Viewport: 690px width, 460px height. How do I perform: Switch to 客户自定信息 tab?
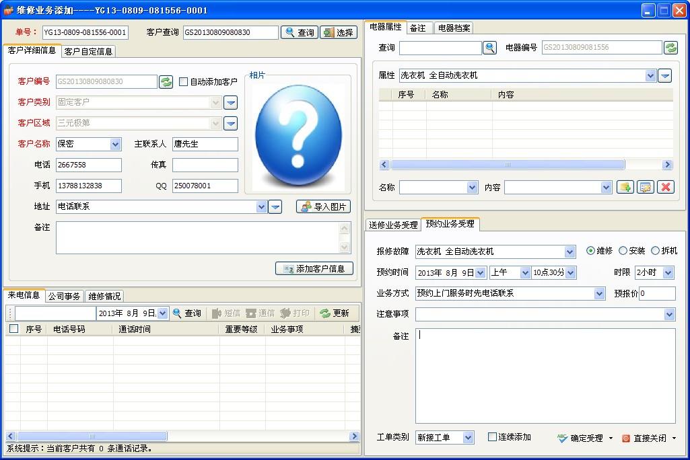(88, 52)
